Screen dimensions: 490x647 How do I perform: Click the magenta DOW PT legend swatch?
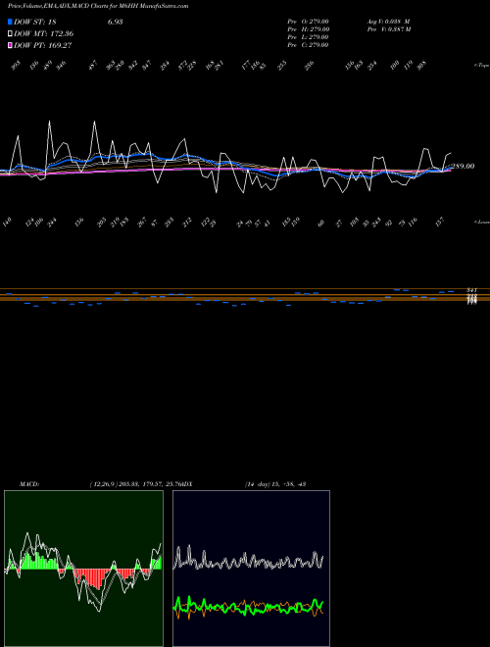click(x=11, y=45)
